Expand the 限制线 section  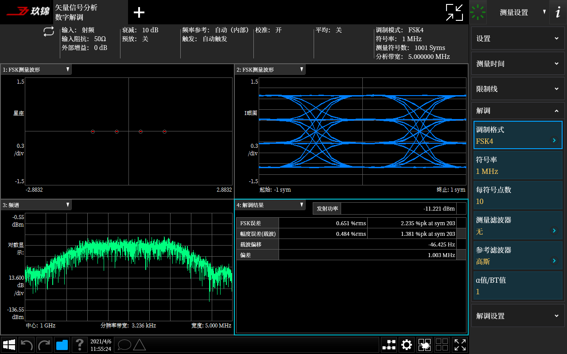pos(518,89)
